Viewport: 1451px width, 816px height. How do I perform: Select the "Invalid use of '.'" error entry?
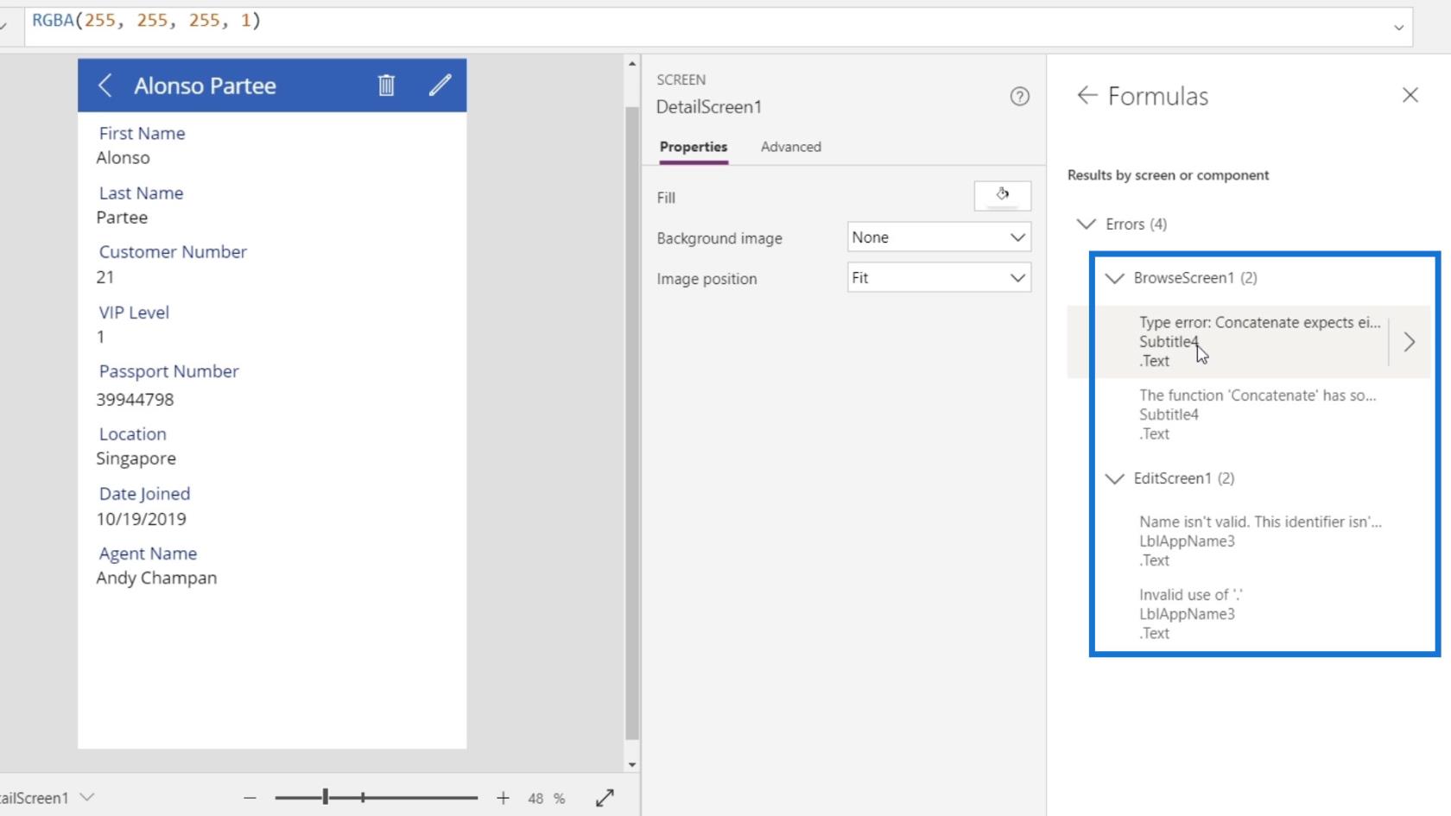pyautogui.click(x=1190, y=614)
